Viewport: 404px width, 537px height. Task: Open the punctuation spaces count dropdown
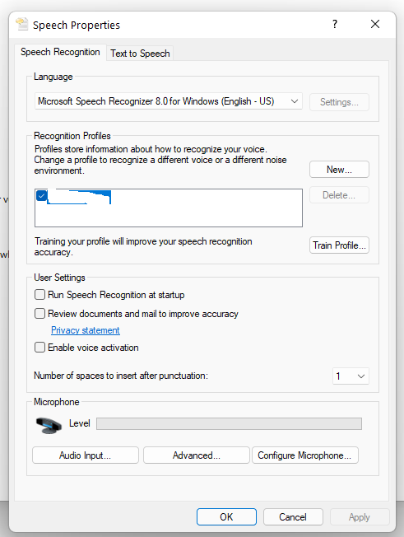tap(351, 376)
